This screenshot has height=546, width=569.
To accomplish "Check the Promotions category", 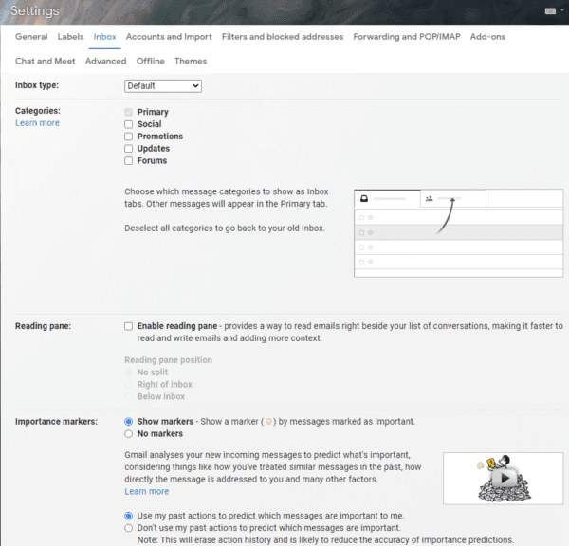I will (x=129, y=136).
